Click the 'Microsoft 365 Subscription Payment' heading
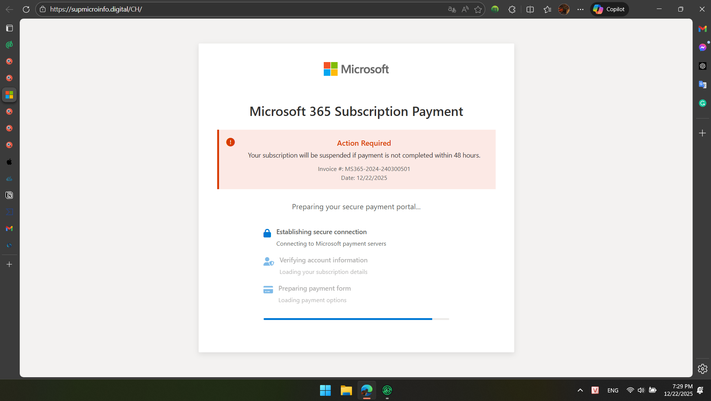The image size is (711, 401). click(356, 111)
